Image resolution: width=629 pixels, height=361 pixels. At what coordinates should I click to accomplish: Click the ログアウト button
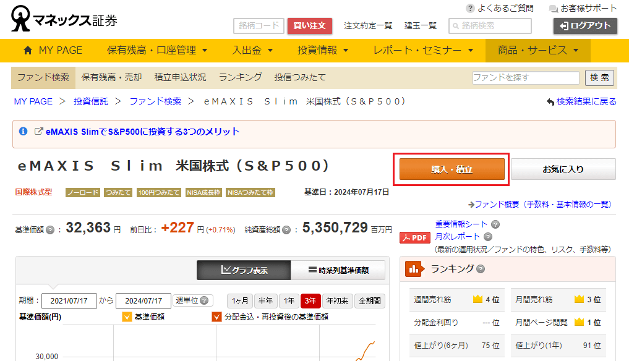point(584,26)
